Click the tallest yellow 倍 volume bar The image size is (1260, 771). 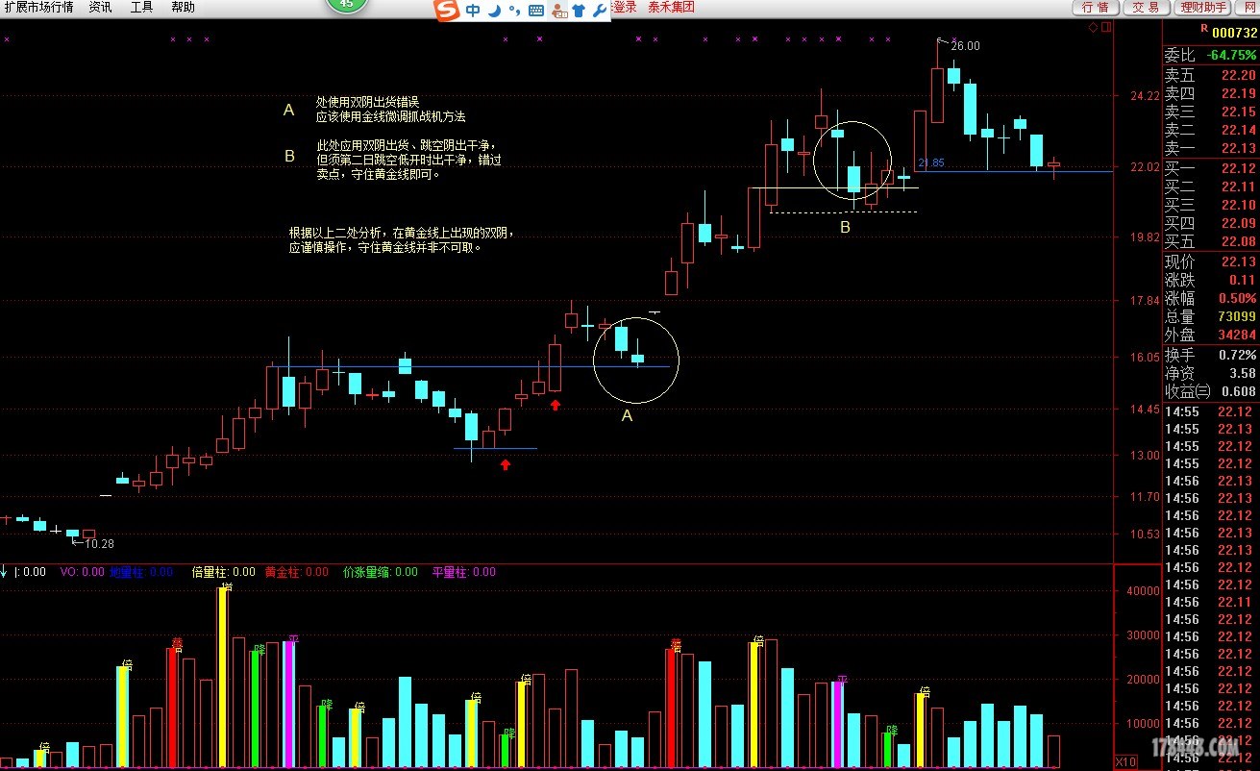[223, 678]
